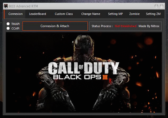Image resolution: width=168 pixels, height=118 pixels.
Task: Click the Call of Duty Black Ops III banner image
Action: click(x=84, y=73)
